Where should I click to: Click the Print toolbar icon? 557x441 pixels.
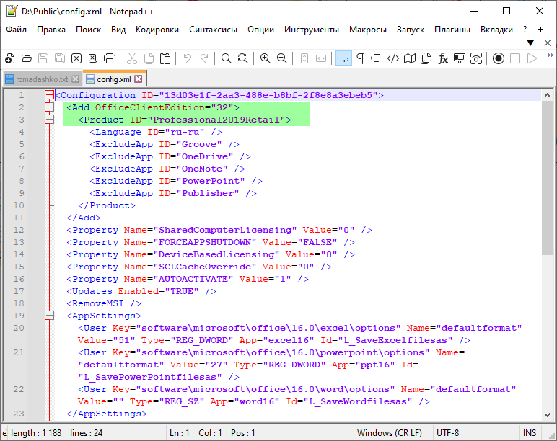click(x=110, y=58)
